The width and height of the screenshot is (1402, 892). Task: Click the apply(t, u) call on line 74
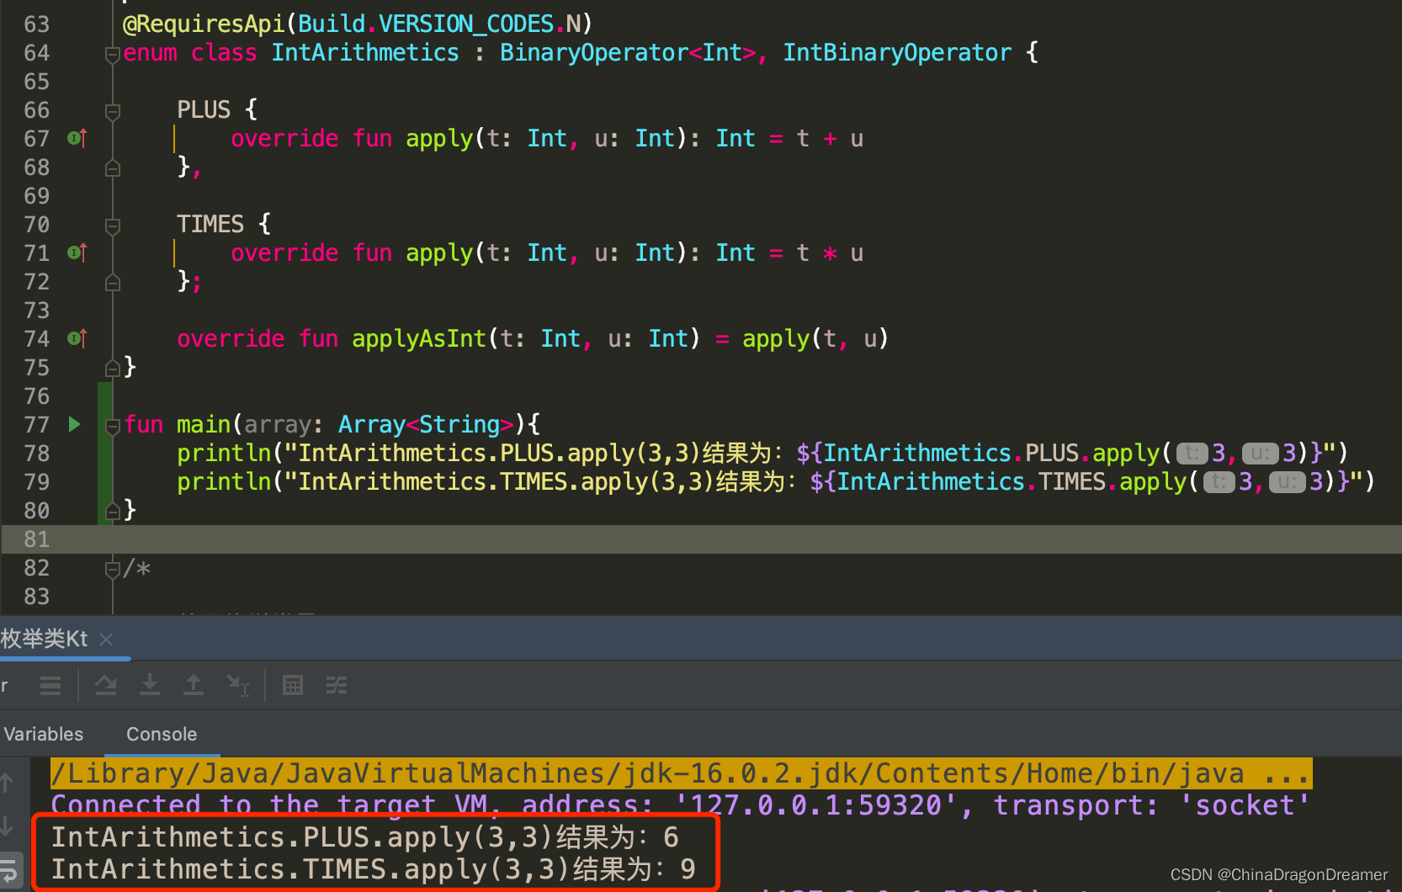pos(815,338)
